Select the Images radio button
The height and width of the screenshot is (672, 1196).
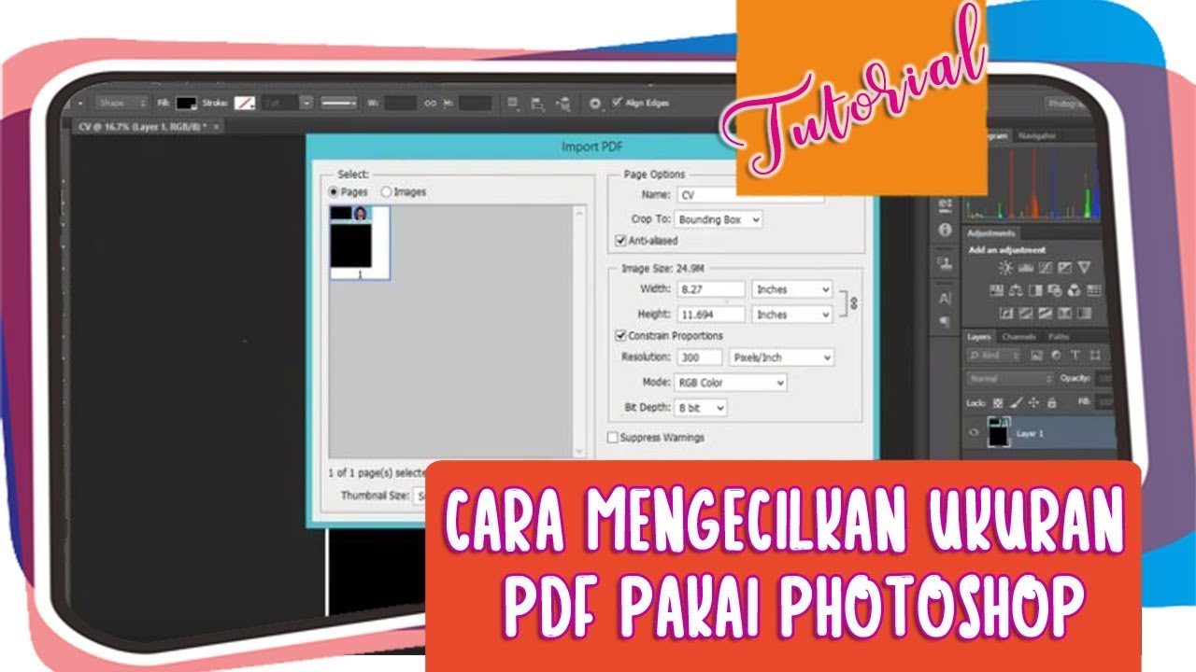(386, 191)
